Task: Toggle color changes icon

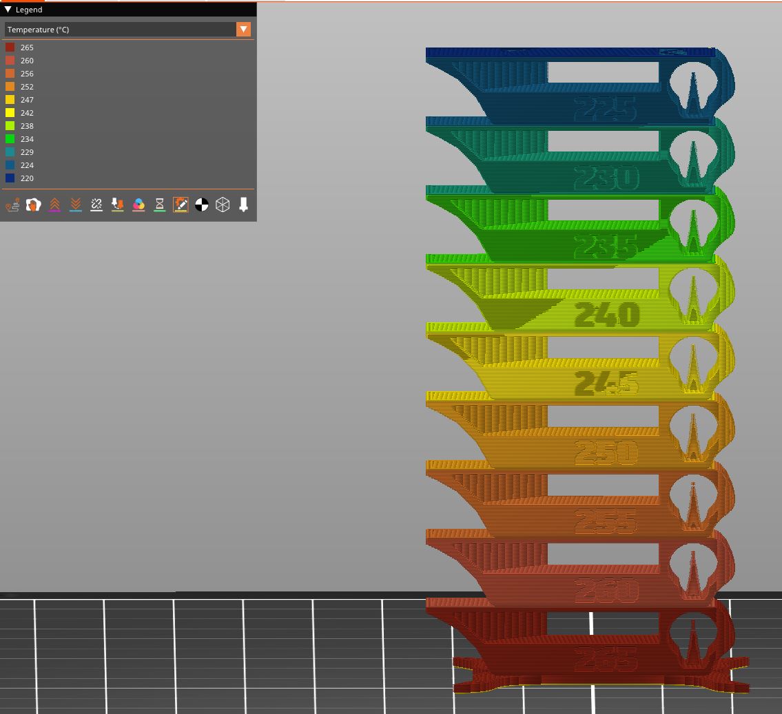Action: (138, 204)
